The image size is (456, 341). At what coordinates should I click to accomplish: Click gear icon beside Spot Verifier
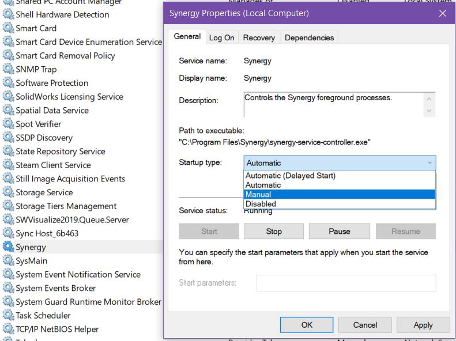click(x=8, y=124)
